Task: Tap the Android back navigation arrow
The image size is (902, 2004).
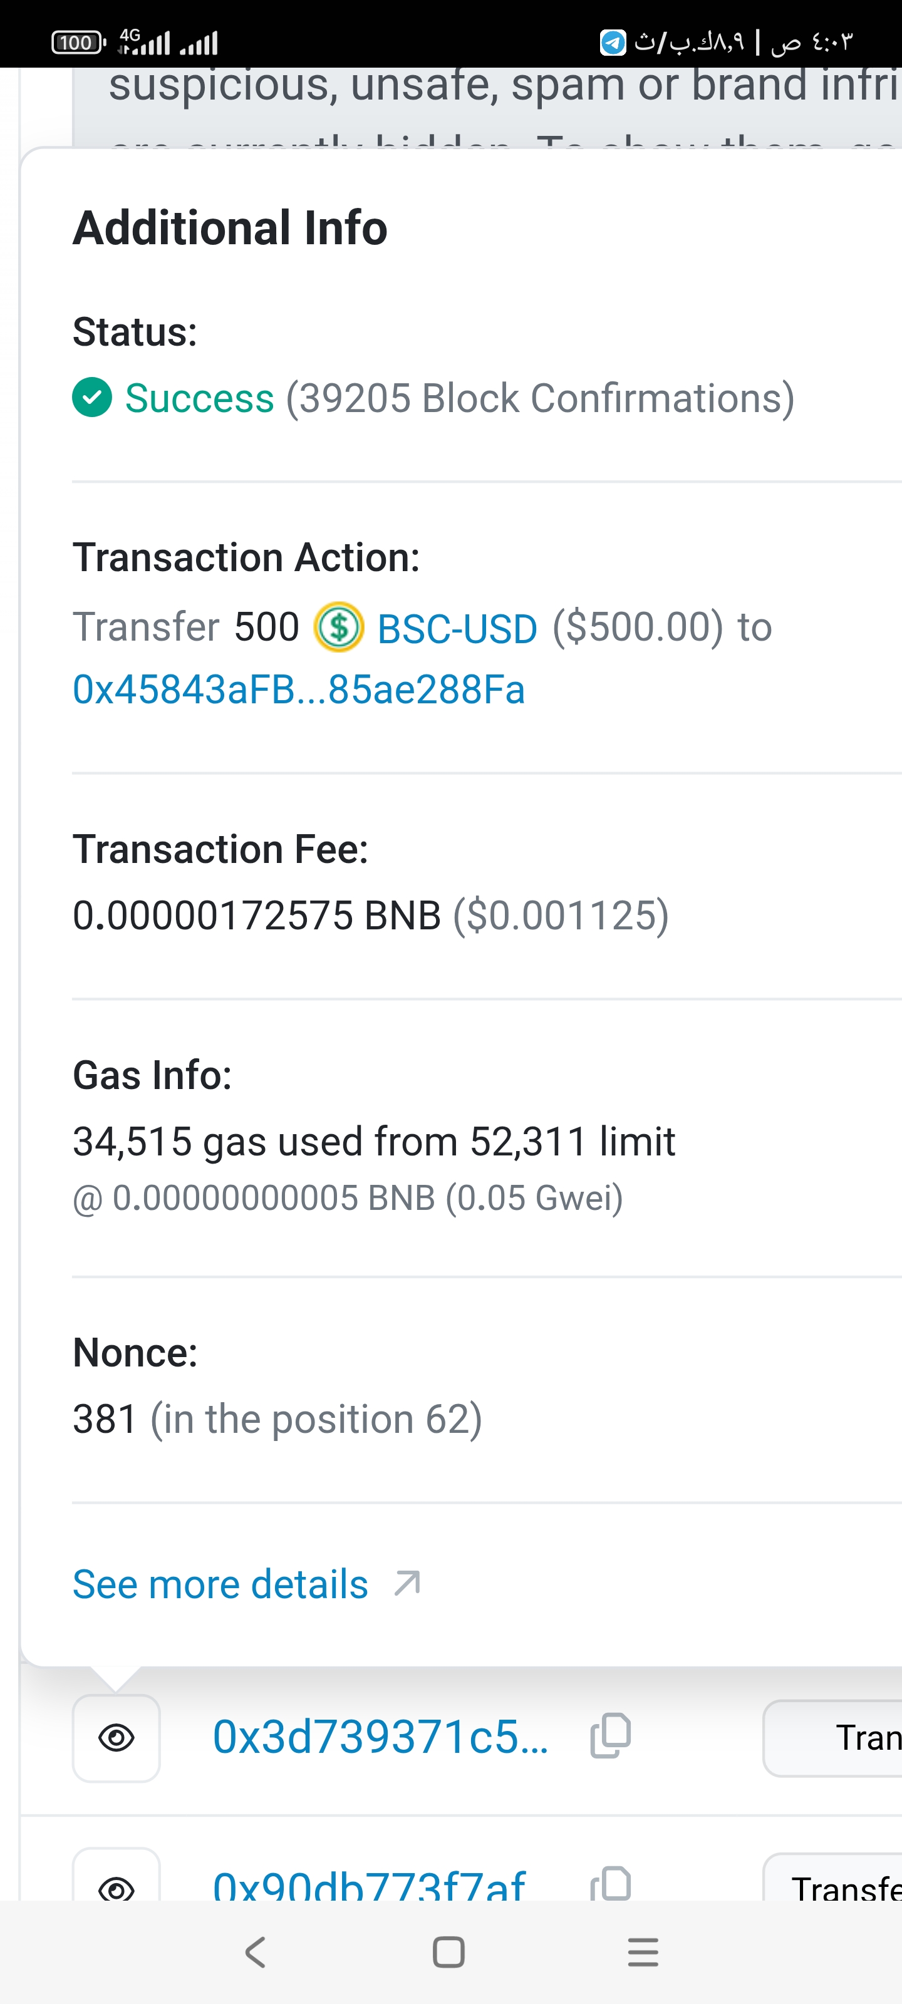Action: click(256, 1951)
